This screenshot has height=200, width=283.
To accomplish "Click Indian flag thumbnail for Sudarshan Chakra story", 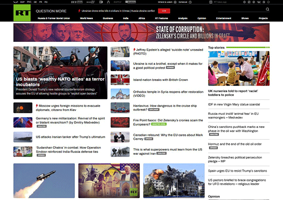I will 23,152.
